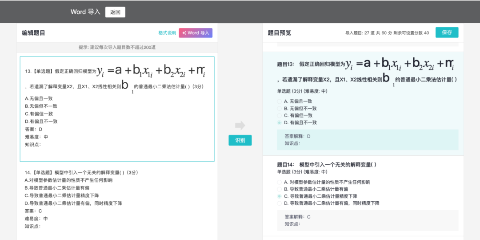Select option C 有偏但一致 in question 13
Viewport: 480px width, 240px height.
point(280,115)
